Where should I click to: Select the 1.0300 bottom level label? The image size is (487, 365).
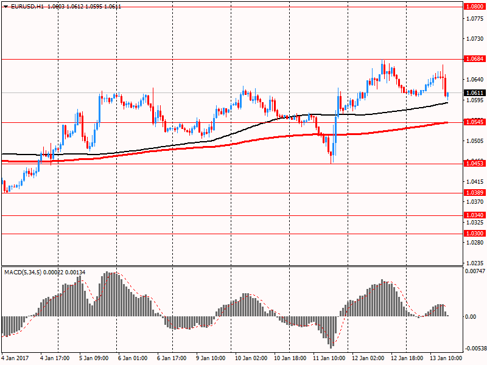[x=474, y=234]
